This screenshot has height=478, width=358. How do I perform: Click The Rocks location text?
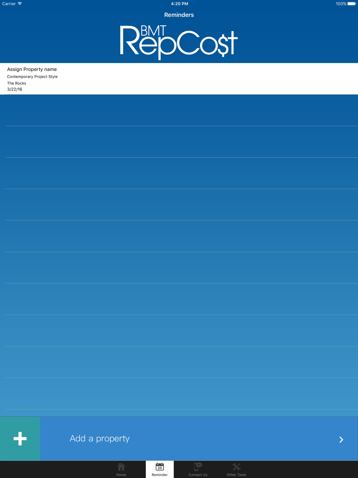pyautogui.click(x=16, y=83)
